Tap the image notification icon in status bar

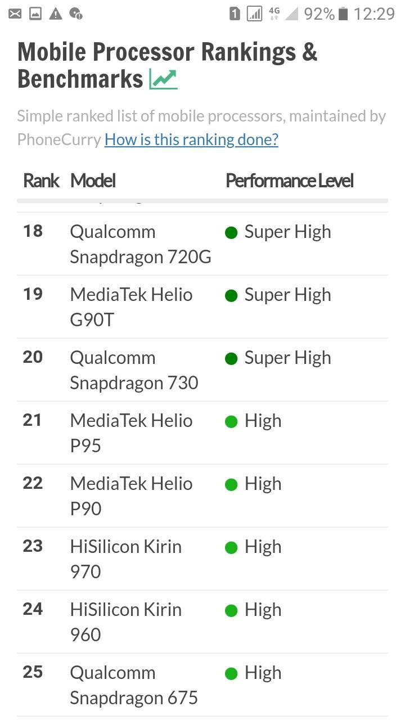coord(35,13)
